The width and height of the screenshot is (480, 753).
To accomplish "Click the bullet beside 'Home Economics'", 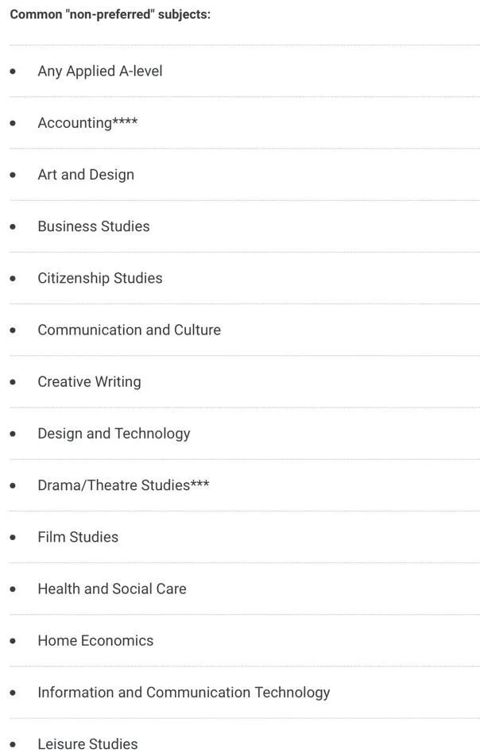I will click(13, 641).
